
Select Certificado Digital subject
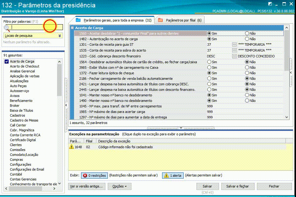[23, 140]
